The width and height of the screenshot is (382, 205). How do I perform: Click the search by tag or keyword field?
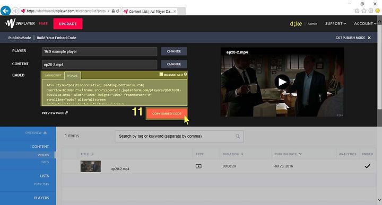coord(179,137)
